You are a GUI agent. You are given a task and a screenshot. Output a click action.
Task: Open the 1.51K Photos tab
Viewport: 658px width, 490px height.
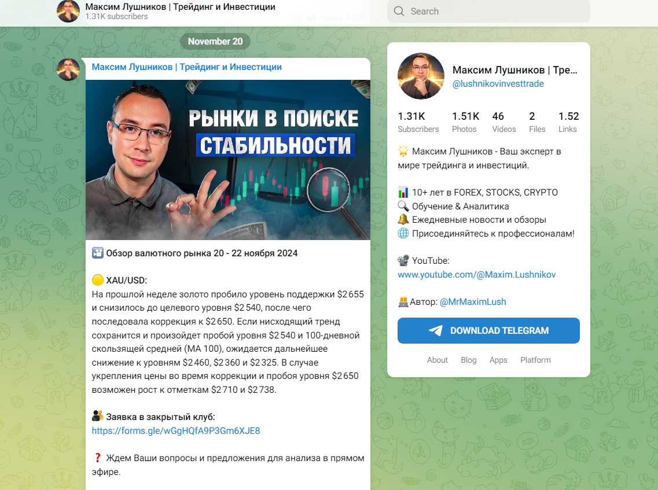pyautogui.click(x=465, y=122)
